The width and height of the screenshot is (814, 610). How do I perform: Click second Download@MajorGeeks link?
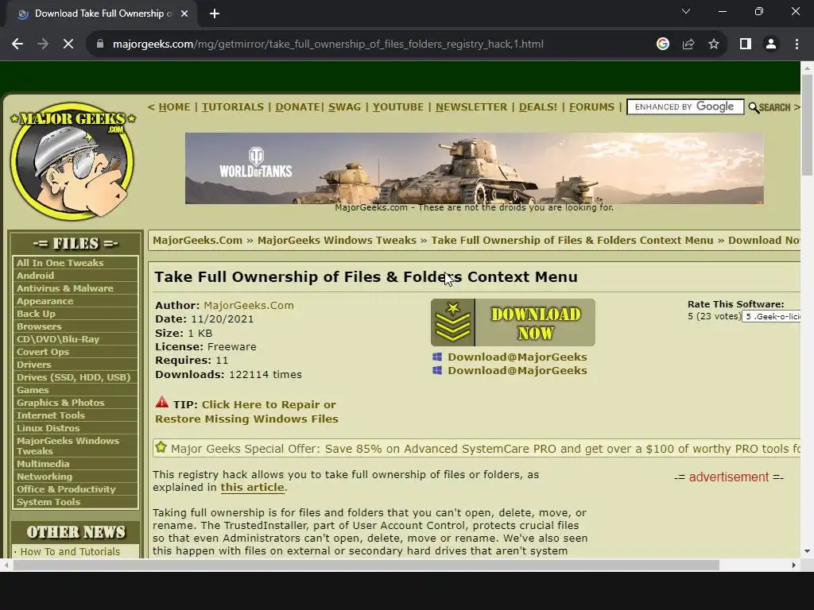(x=517, y=370)
